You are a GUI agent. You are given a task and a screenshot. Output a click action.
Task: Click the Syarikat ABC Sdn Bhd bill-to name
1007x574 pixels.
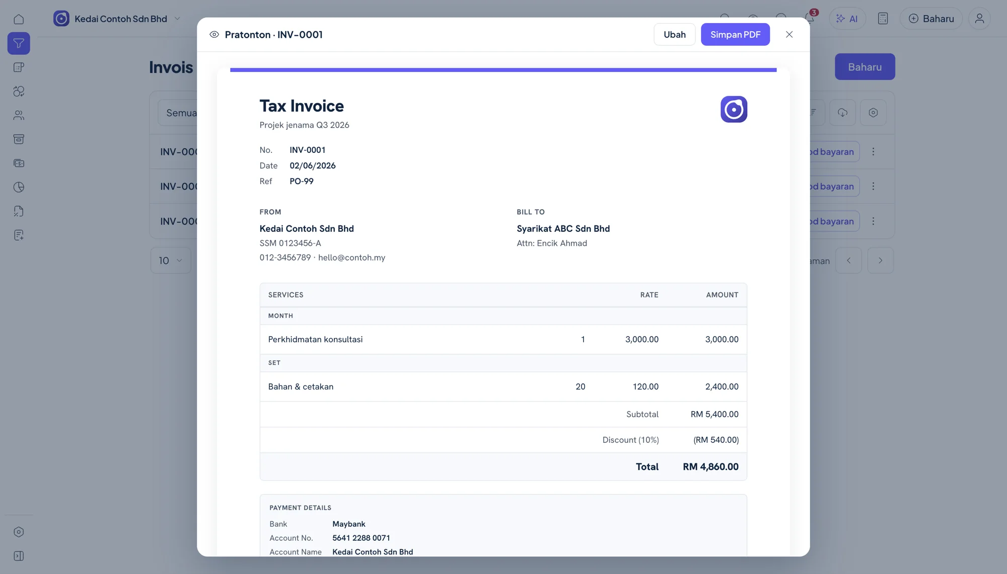coord(563,229)
